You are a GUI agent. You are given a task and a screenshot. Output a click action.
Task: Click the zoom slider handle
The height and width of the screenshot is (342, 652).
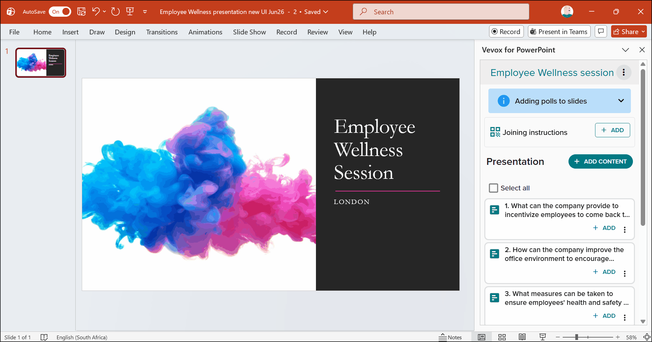pos(576,337)
